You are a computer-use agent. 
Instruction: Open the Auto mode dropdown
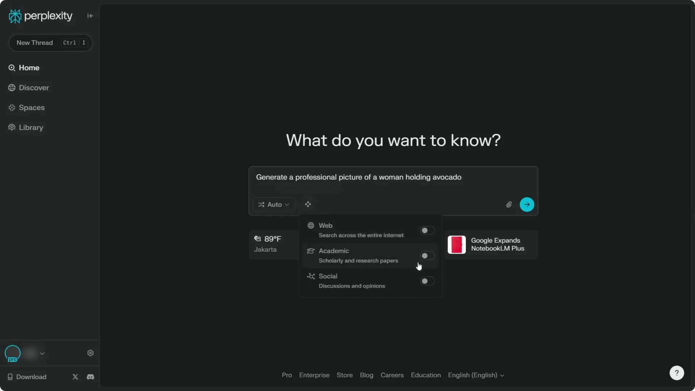coord(274,205)
